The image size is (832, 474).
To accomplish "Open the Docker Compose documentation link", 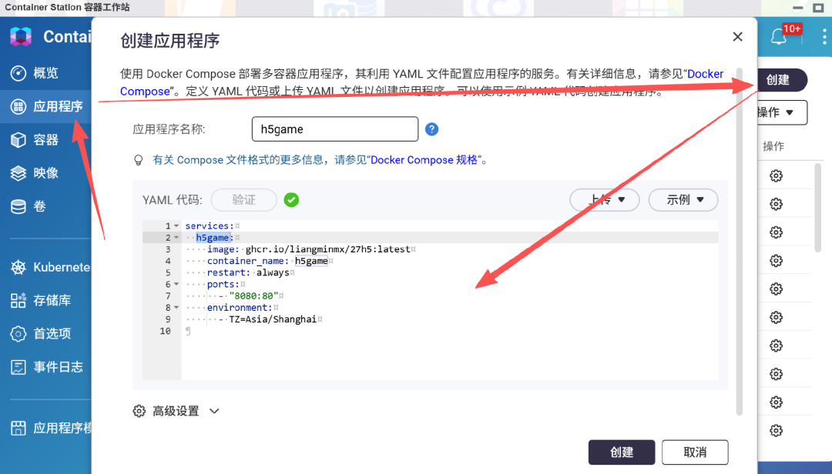I will click(705, 74).
